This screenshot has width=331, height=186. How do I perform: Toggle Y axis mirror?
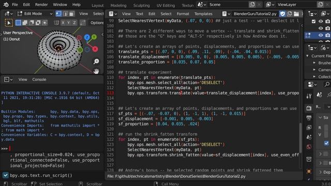(x=69, y=23)
